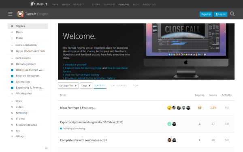This screenshot has height=152, width=243.
Task: Click the Log In button
Action: pyautogui.click(x=220, y=14)
